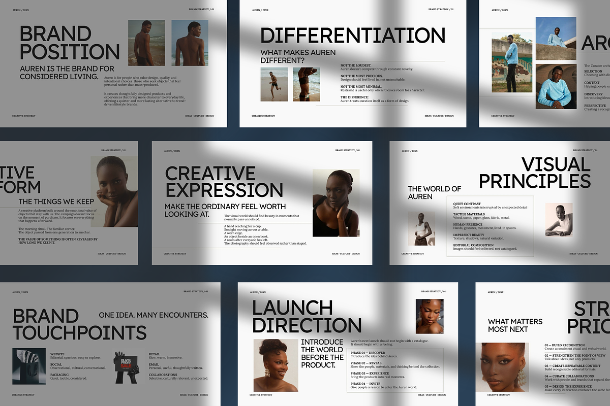The image size is (610, 406).
Task: Click the "PACKAGING" touchpoint label
Action: (60, 375)
